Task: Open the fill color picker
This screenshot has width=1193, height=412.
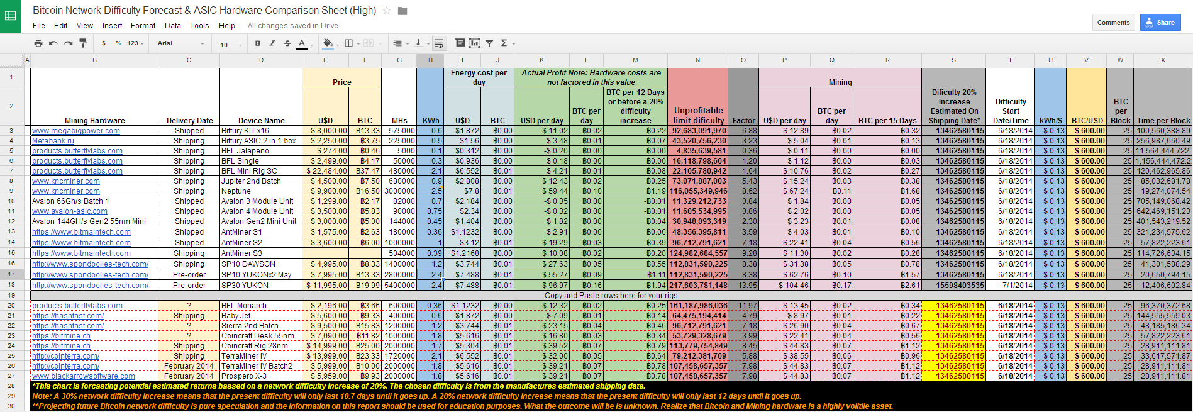Action: click(329, 43)
